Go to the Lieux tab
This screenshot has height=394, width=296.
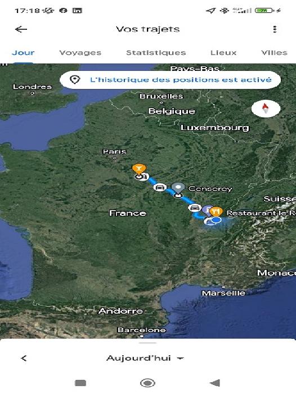[x=223, y=53]
